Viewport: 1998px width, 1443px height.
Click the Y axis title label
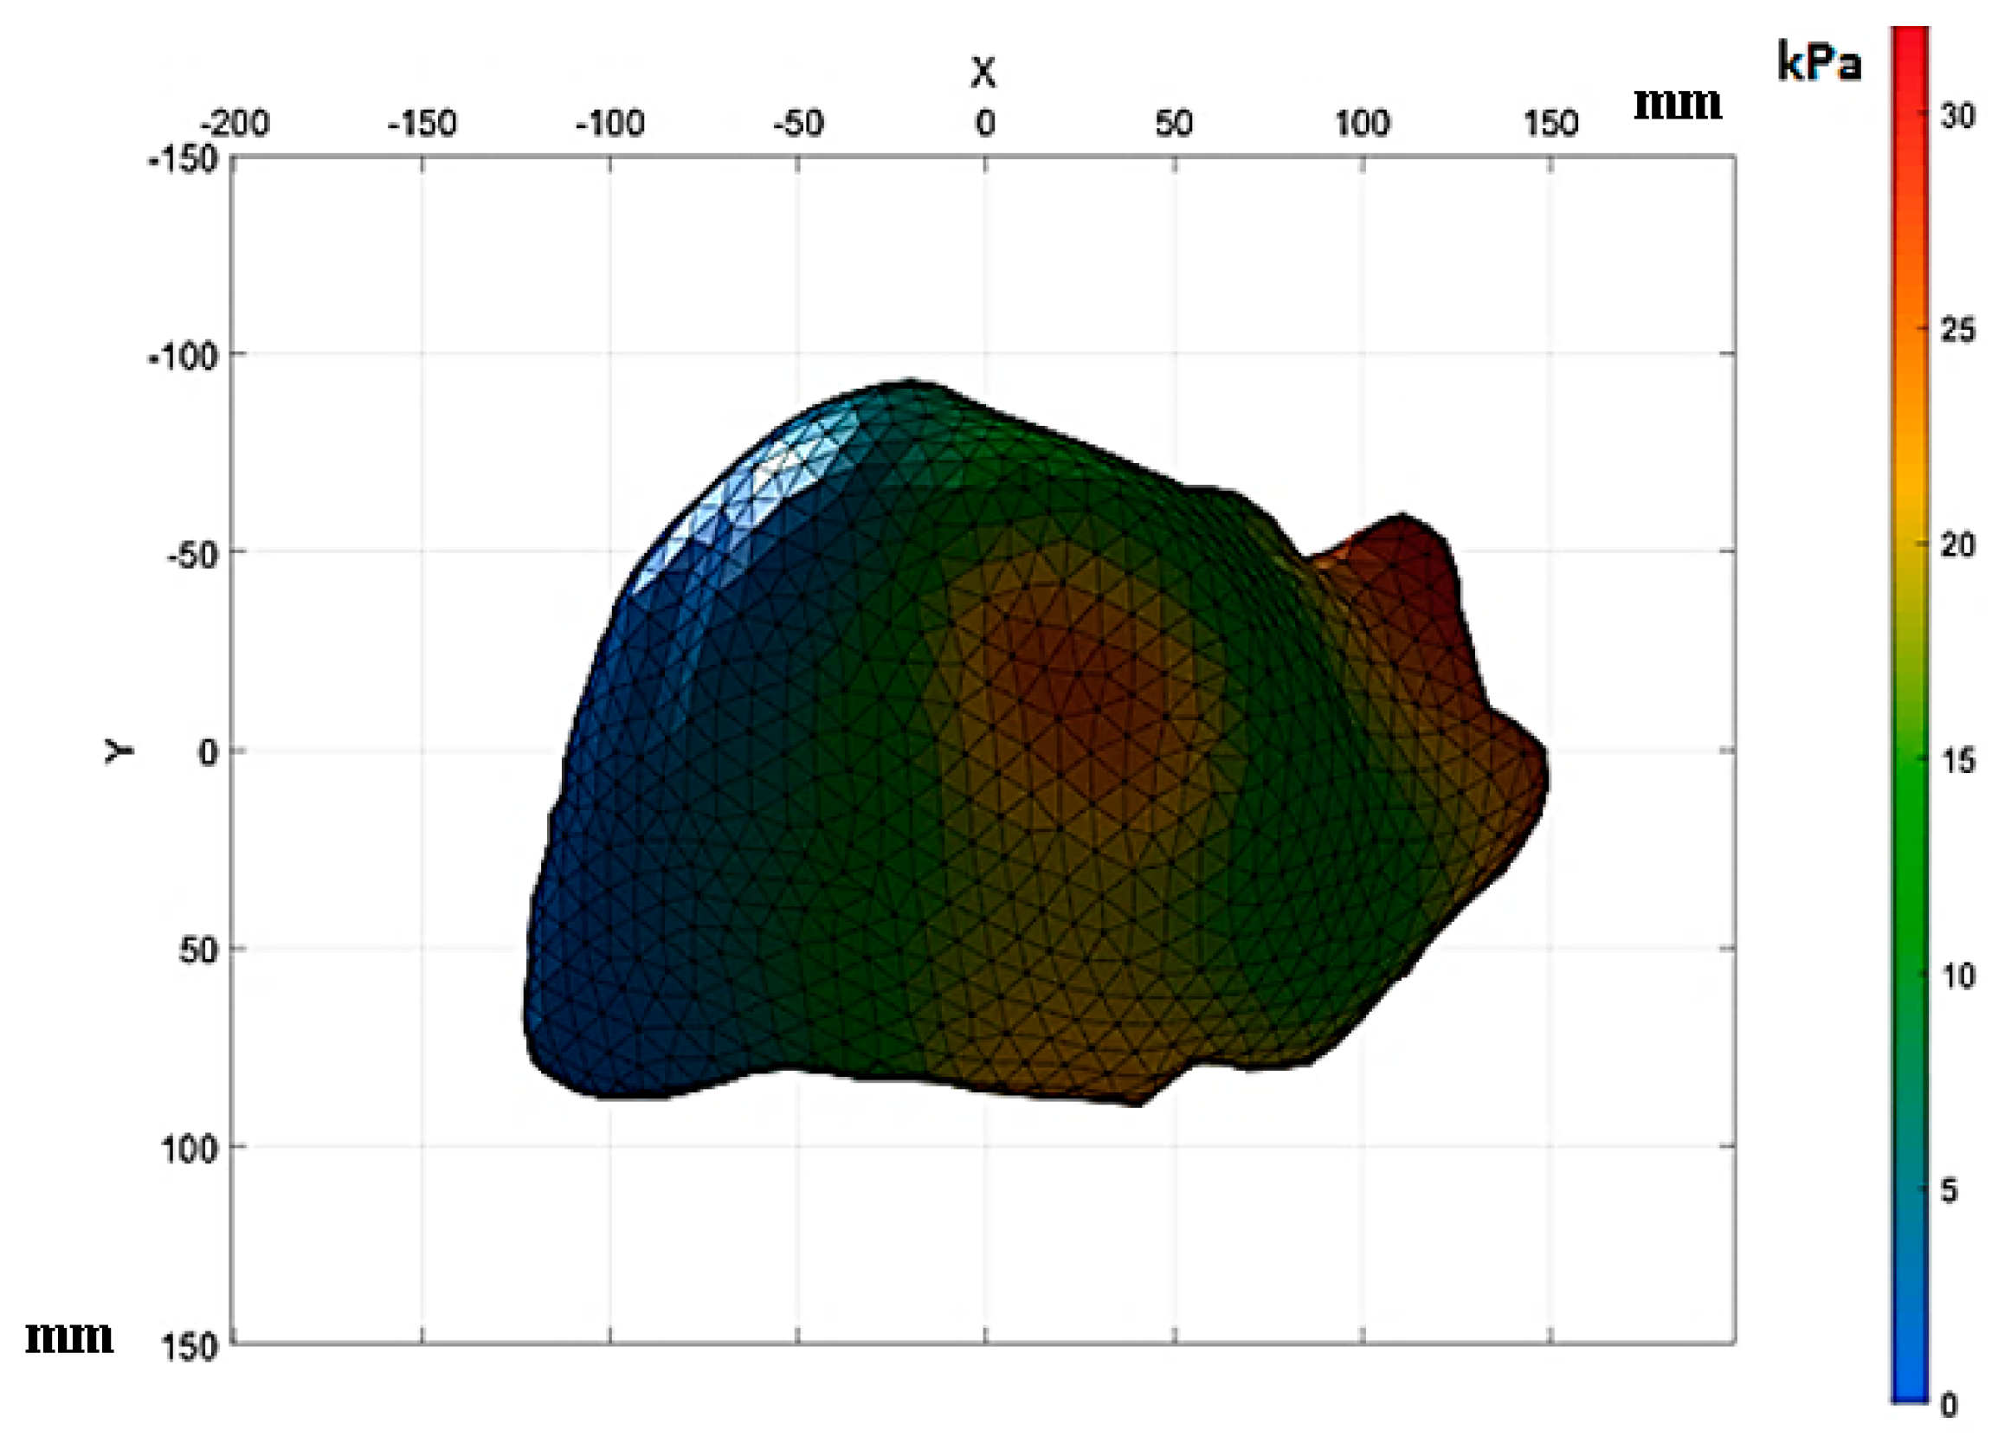[x=119, y=750]
